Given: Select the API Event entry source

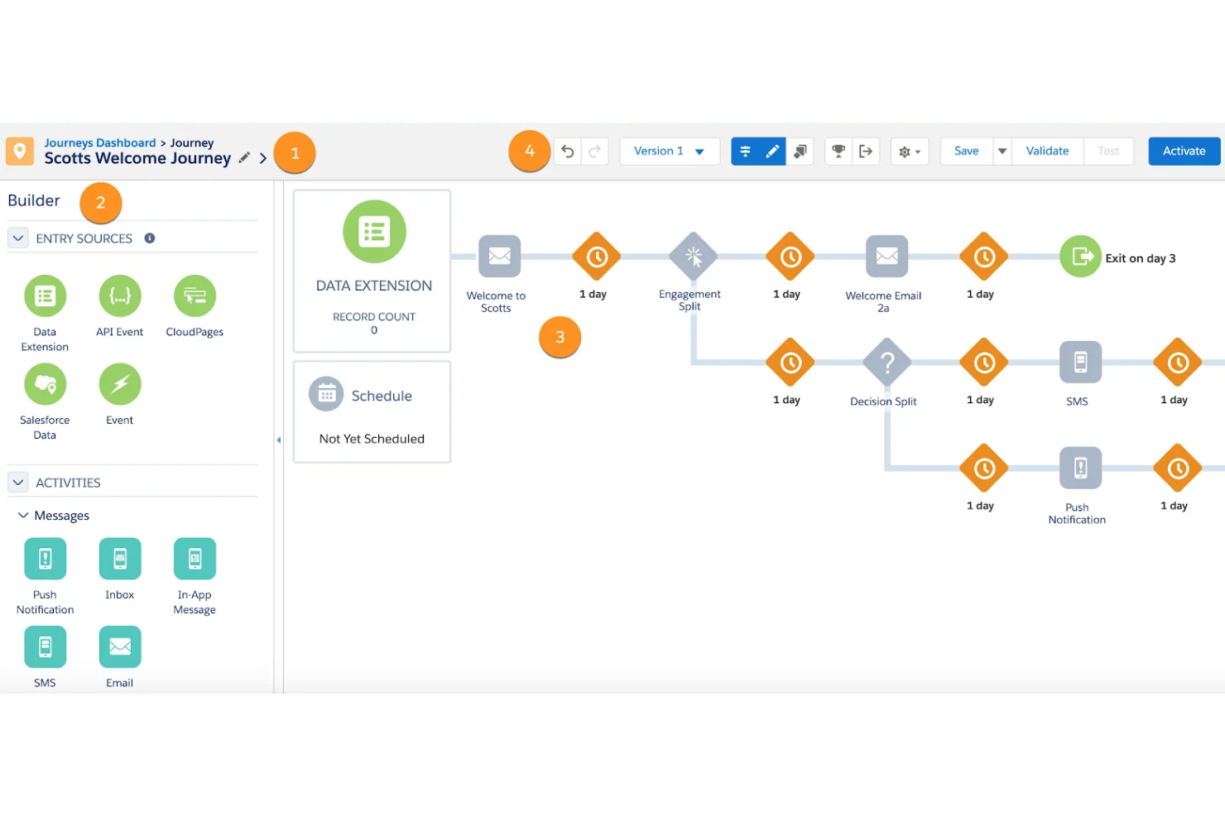Looking at the screenshot, I should tap(120, 296).
